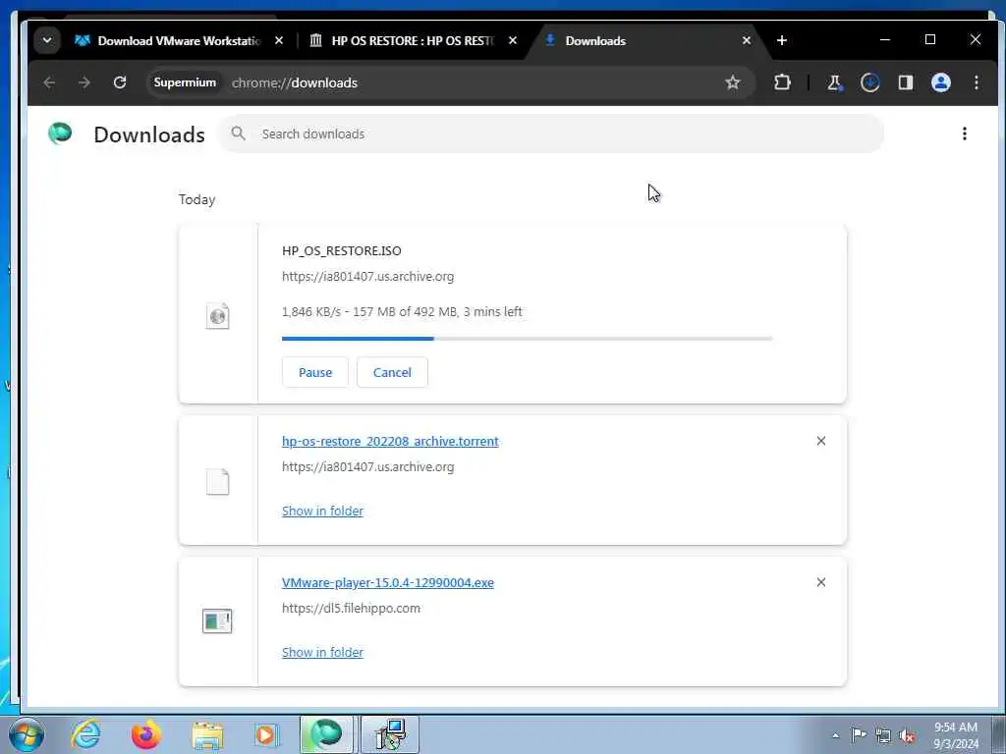Close the Download VMware Workstation tab
The height and width of the screenshot is (754, 1006).
278,40
